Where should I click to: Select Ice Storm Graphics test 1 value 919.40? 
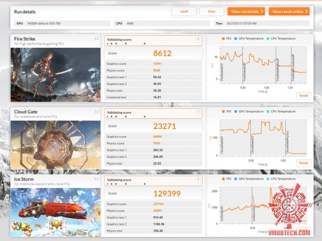pos(158,217)
